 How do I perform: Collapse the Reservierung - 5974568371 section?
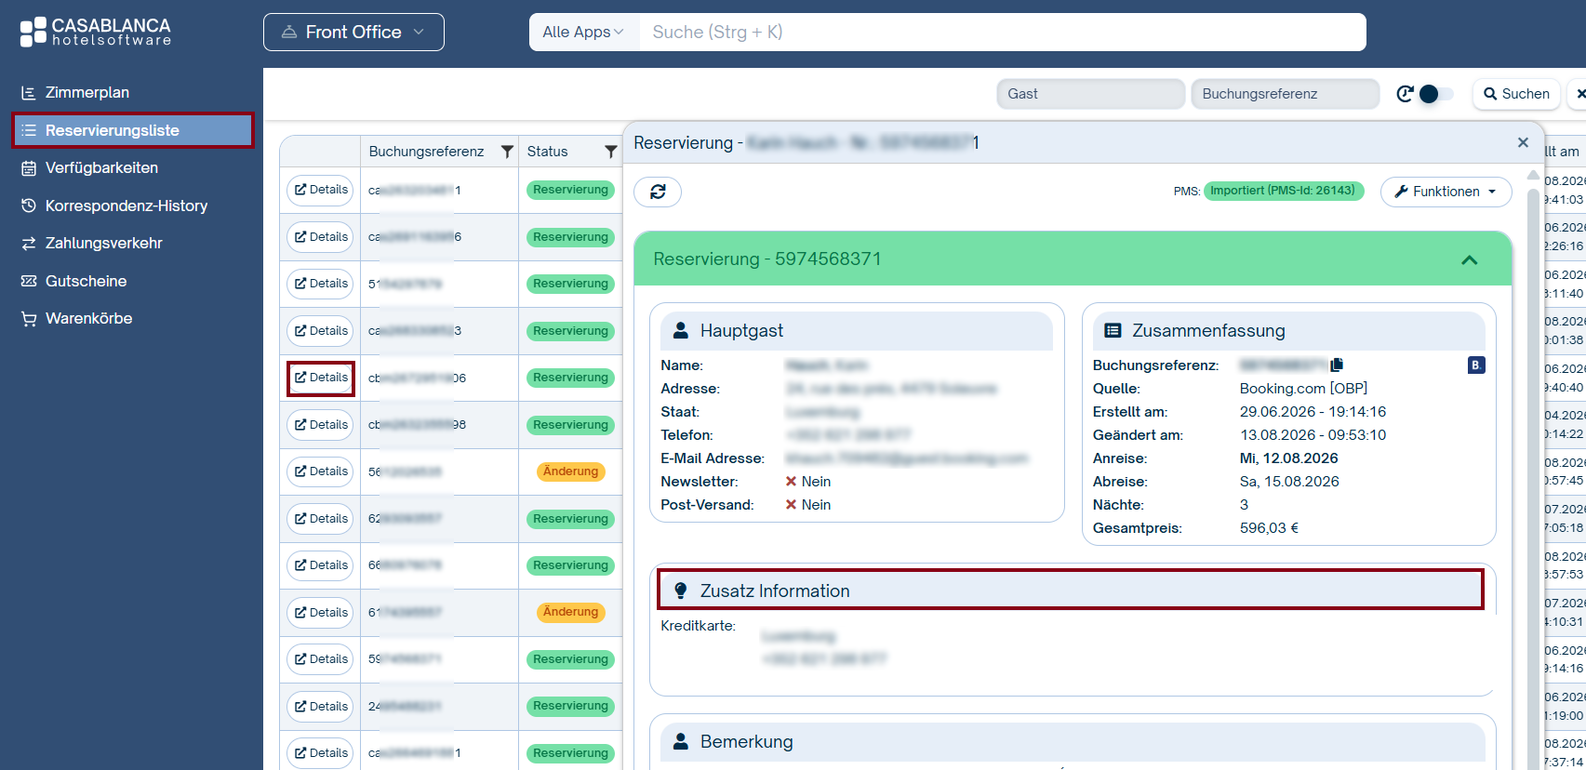(x=1469, y=259)
